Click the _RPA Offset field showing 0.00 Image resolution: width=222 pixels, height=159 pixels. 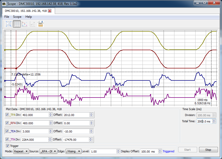pos(77,123)
